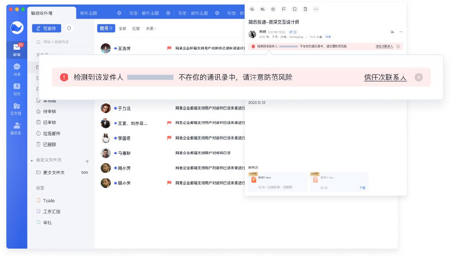Click the refresh icon beside 写邮件
The height and width of the screenshot is (259, 453).
click(x=69, y=28)
